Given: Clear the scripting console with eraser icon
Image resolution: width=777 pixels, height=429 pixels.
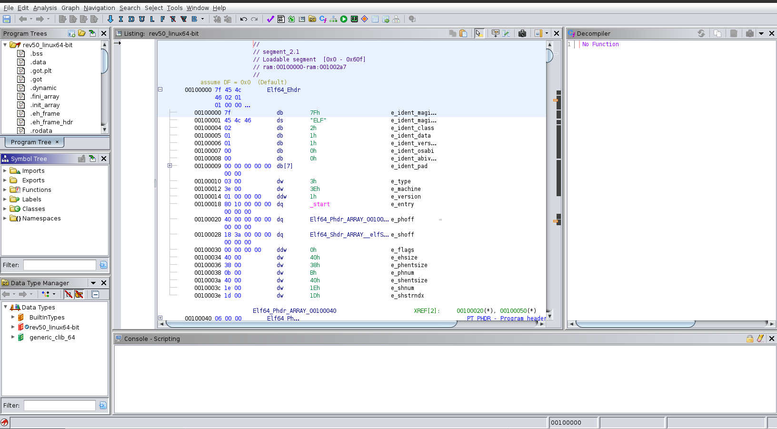Looking at the screenshot, I should pos(760,339).
